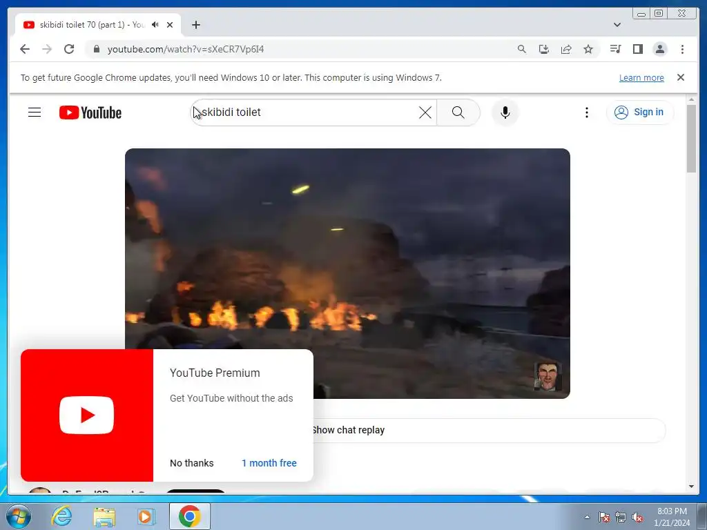Image resolution: width=707 pixels, height=530 pixels.
Task: Toggle Chrome side panel
Action: [637, 49]
